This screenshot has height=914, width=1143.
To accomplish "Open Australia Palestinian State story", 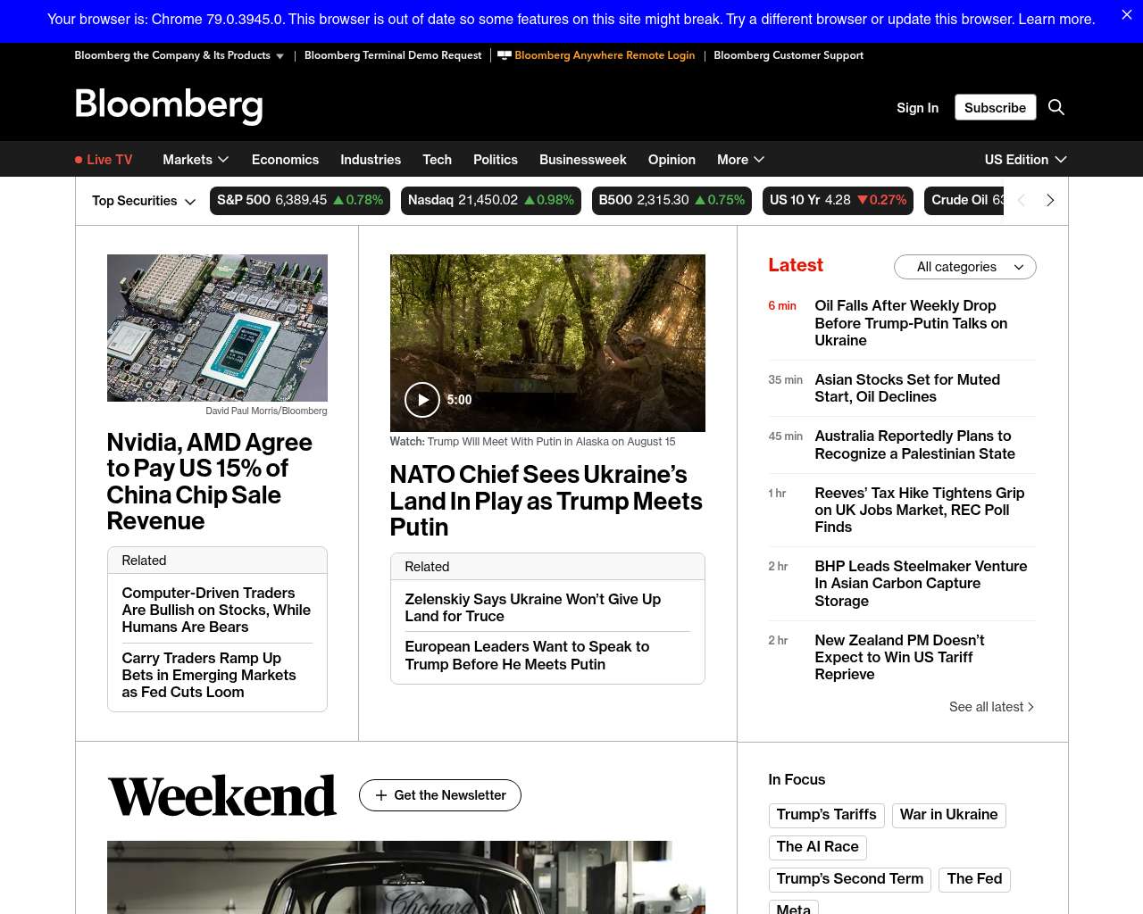I will (914, 445).
